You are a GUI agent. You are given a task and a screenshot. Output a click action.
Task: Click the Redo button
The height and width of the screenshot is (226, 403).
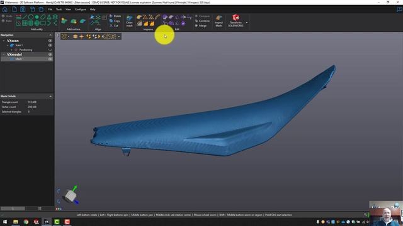(x=7, y=21)
